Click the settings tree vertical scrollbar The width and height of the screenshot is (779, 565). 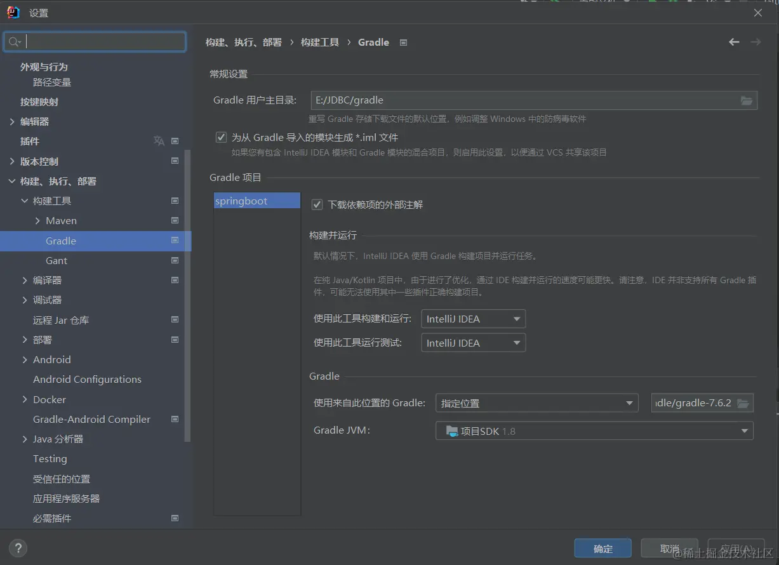coord(187,295)
